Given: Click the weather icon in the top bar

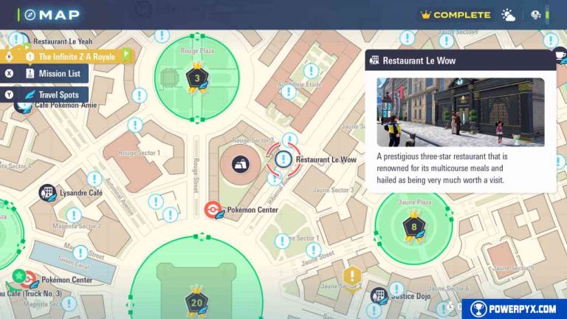Looking at the screenshot, I should tap(508, 15).
